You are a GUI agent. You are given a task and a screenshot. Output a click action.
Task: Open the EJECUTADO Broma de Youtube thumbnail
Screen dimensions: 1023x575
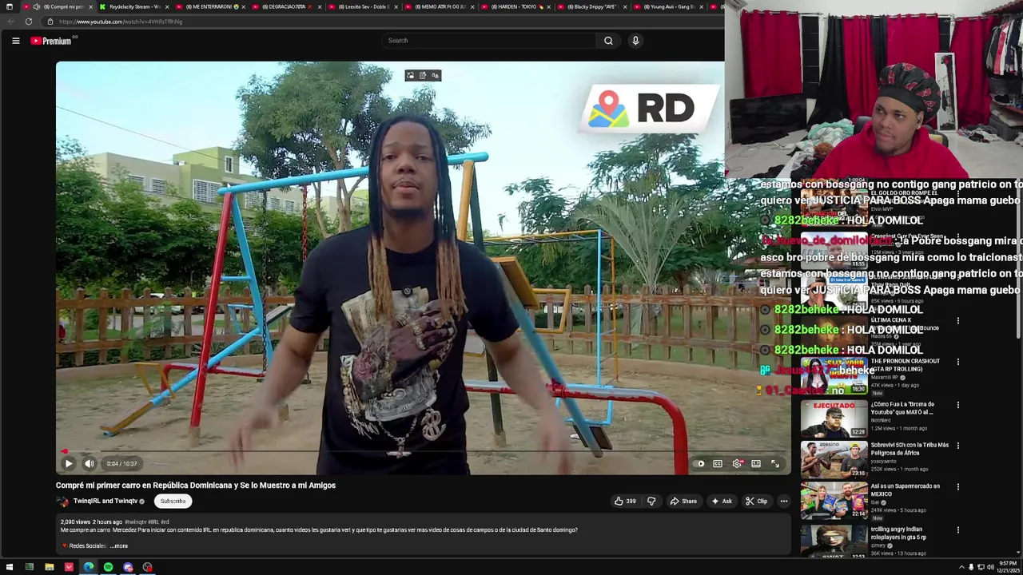point(834,418)
